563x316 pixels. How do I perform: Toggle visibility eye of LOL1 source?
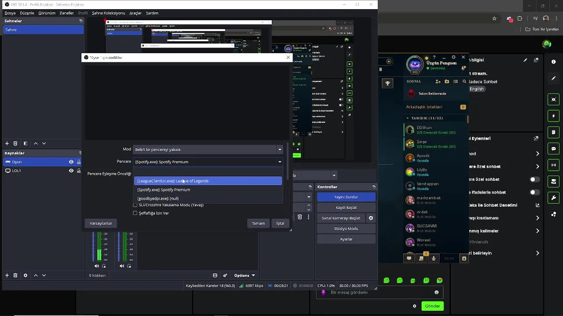click(x=71, y=171)
